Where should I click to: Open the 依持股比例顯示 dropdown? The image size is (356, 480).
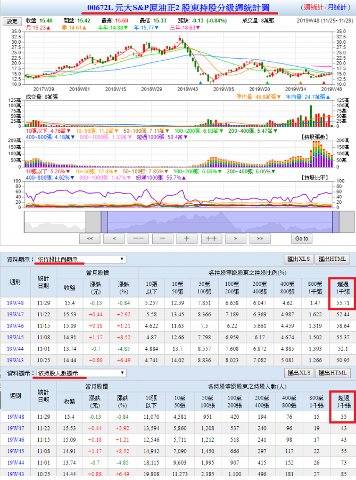click(x=81, y=259)
